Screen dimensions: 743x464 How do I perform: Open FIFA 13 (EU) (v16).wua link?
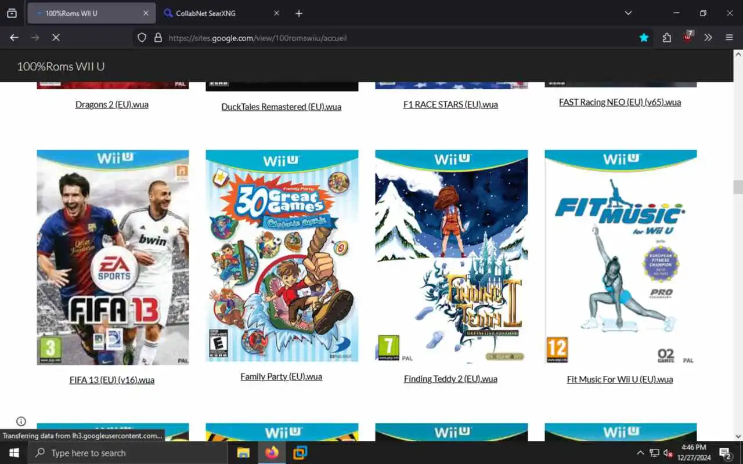click(x=112, y=380)
